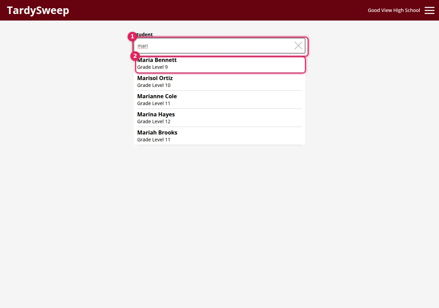Image resolution: width=439 pixels, height=308 pixels.
Task: Pick Marianne Cole in the list
Action: pos(219,100)
